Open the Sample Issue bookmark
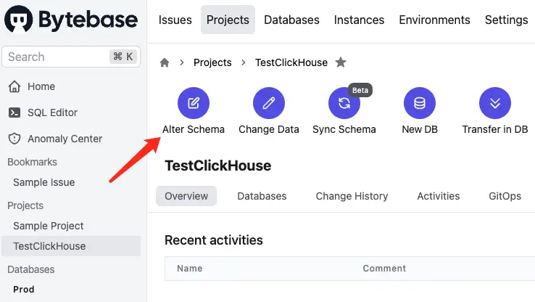Viewport: 535px width, 302px height. click(44, 182)
